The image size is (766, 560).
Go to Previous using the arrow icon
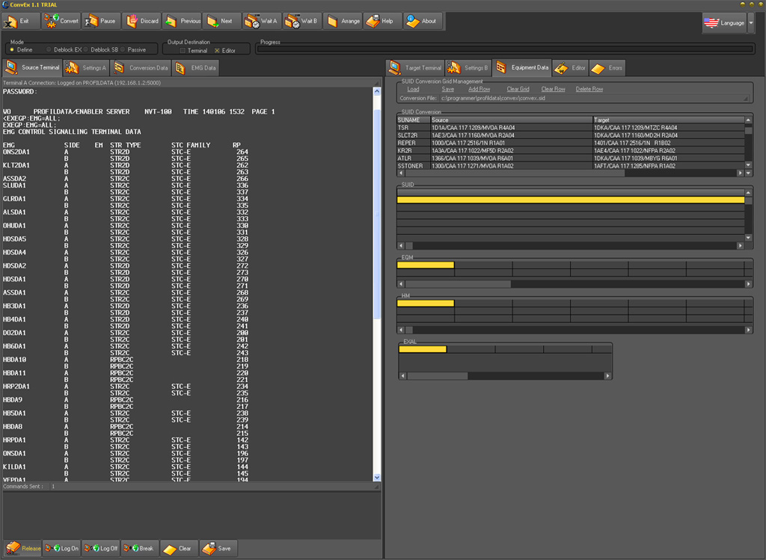point(171,21)
